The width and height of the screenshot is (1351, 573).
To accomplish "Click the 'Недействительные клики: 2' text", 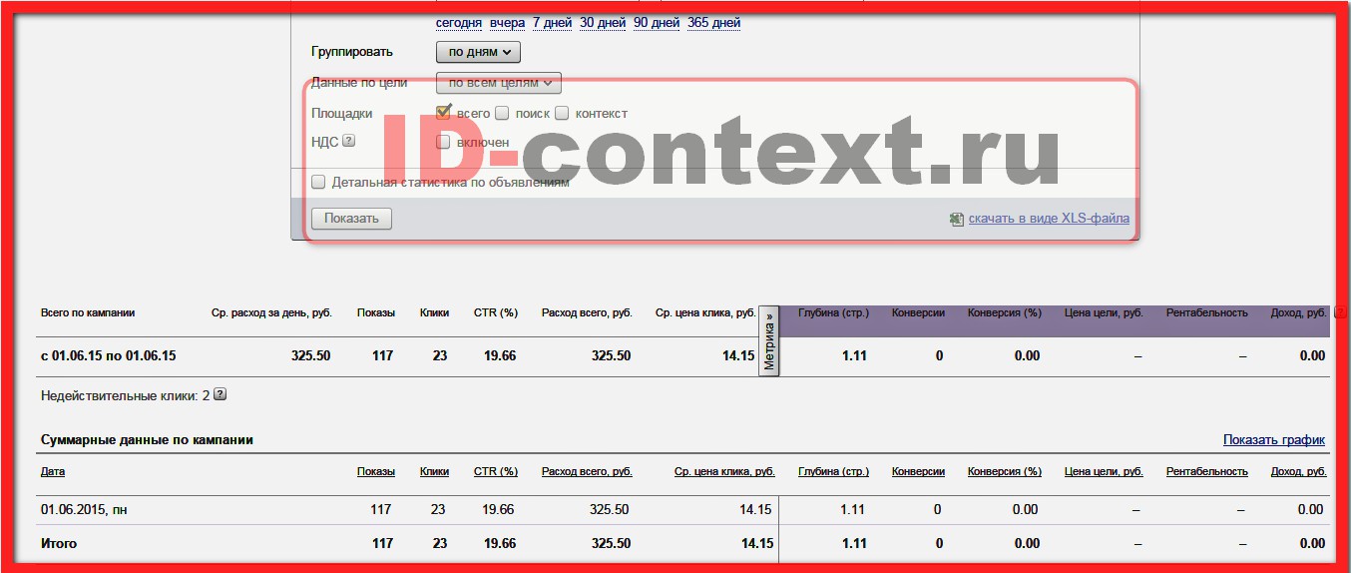I will [125, 395].
